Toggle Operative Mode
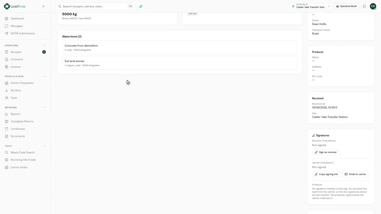381x214 pixels. click(x=346, y=6)
